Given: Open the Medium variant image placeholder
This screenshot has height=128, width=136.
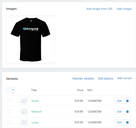Looking at the screenshot, I should (x=24, y=112).
